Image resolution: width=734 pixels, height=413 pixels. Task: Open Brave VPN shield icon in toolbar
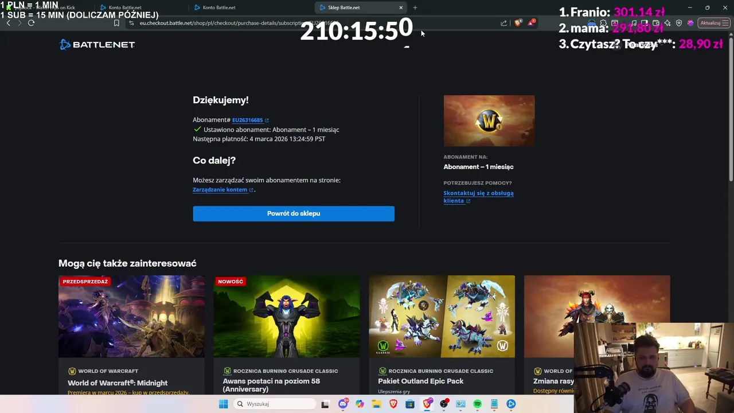click(679, 23)
